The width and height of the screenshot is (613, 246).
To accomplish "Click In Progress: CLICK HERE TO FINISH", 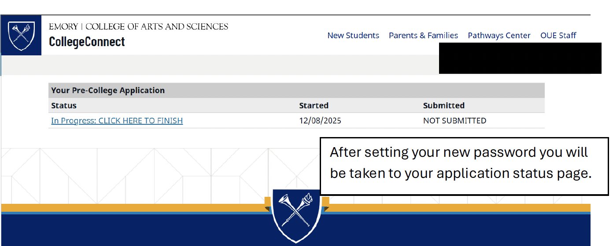I will click(117, 120).
